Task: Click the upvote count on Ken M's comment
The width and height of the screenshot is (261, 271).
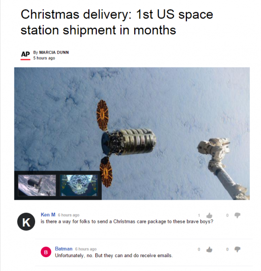Action: (x=199, y=216)
